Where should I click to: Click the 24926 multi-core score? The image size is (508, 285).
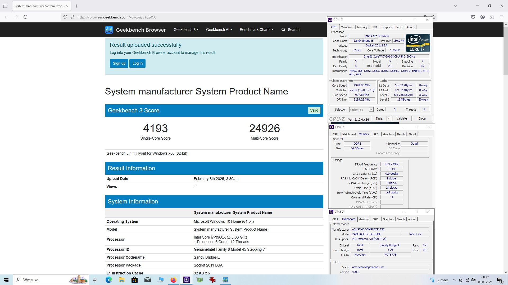(265, 129)
